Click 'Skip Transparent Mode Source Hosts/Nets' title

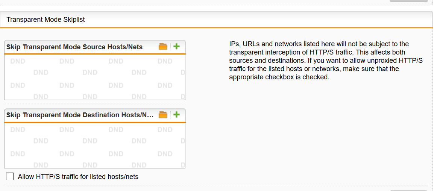pos(74,47)
